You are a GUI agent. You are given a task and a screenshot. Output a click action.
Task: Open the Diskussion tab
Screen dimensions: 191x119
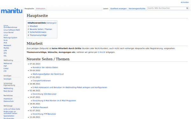pyautogui.click(x=40, y=9)
